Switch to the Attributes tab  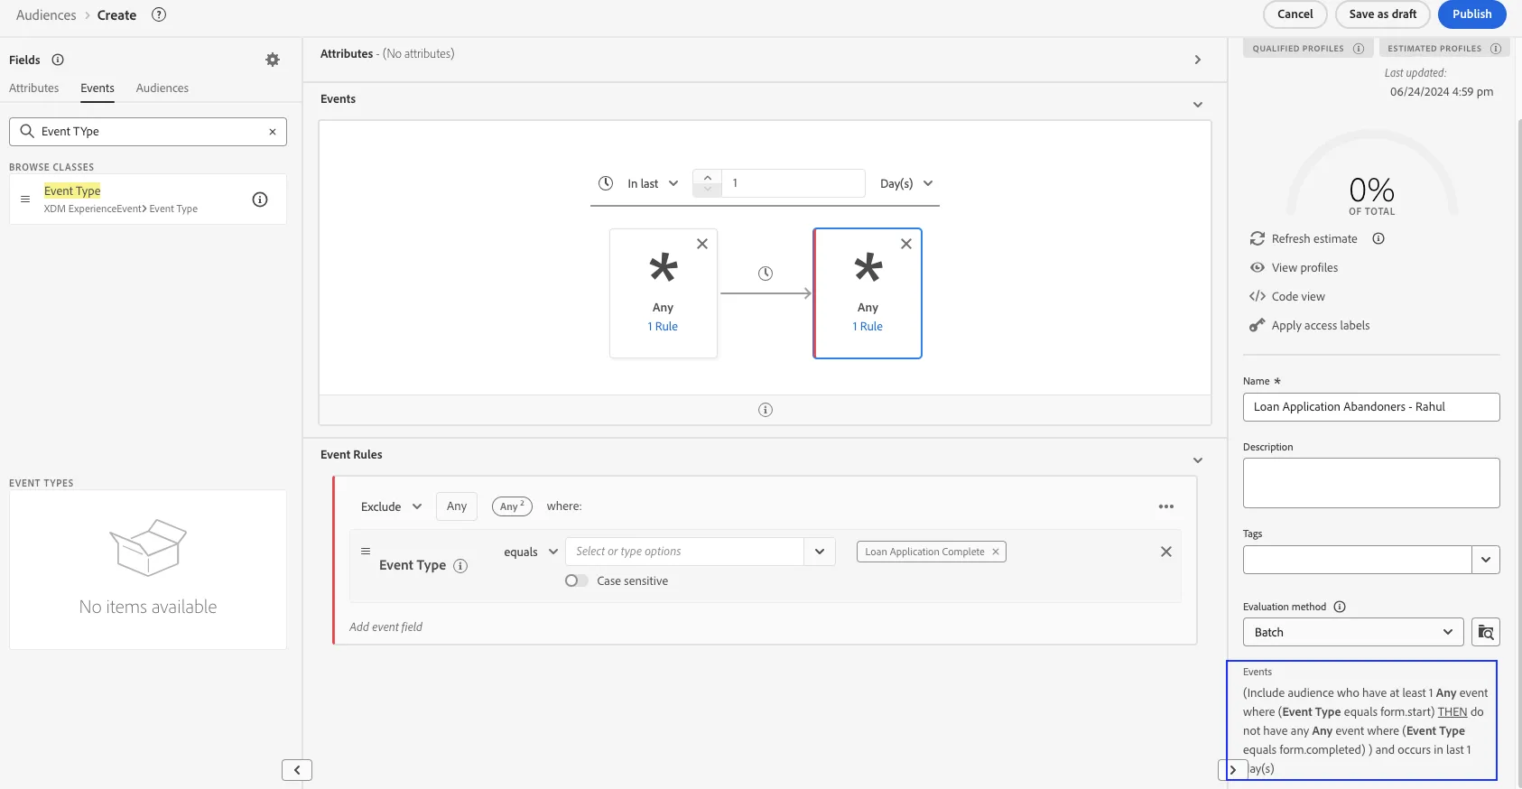pyautogui.click(x=34, y=88)
